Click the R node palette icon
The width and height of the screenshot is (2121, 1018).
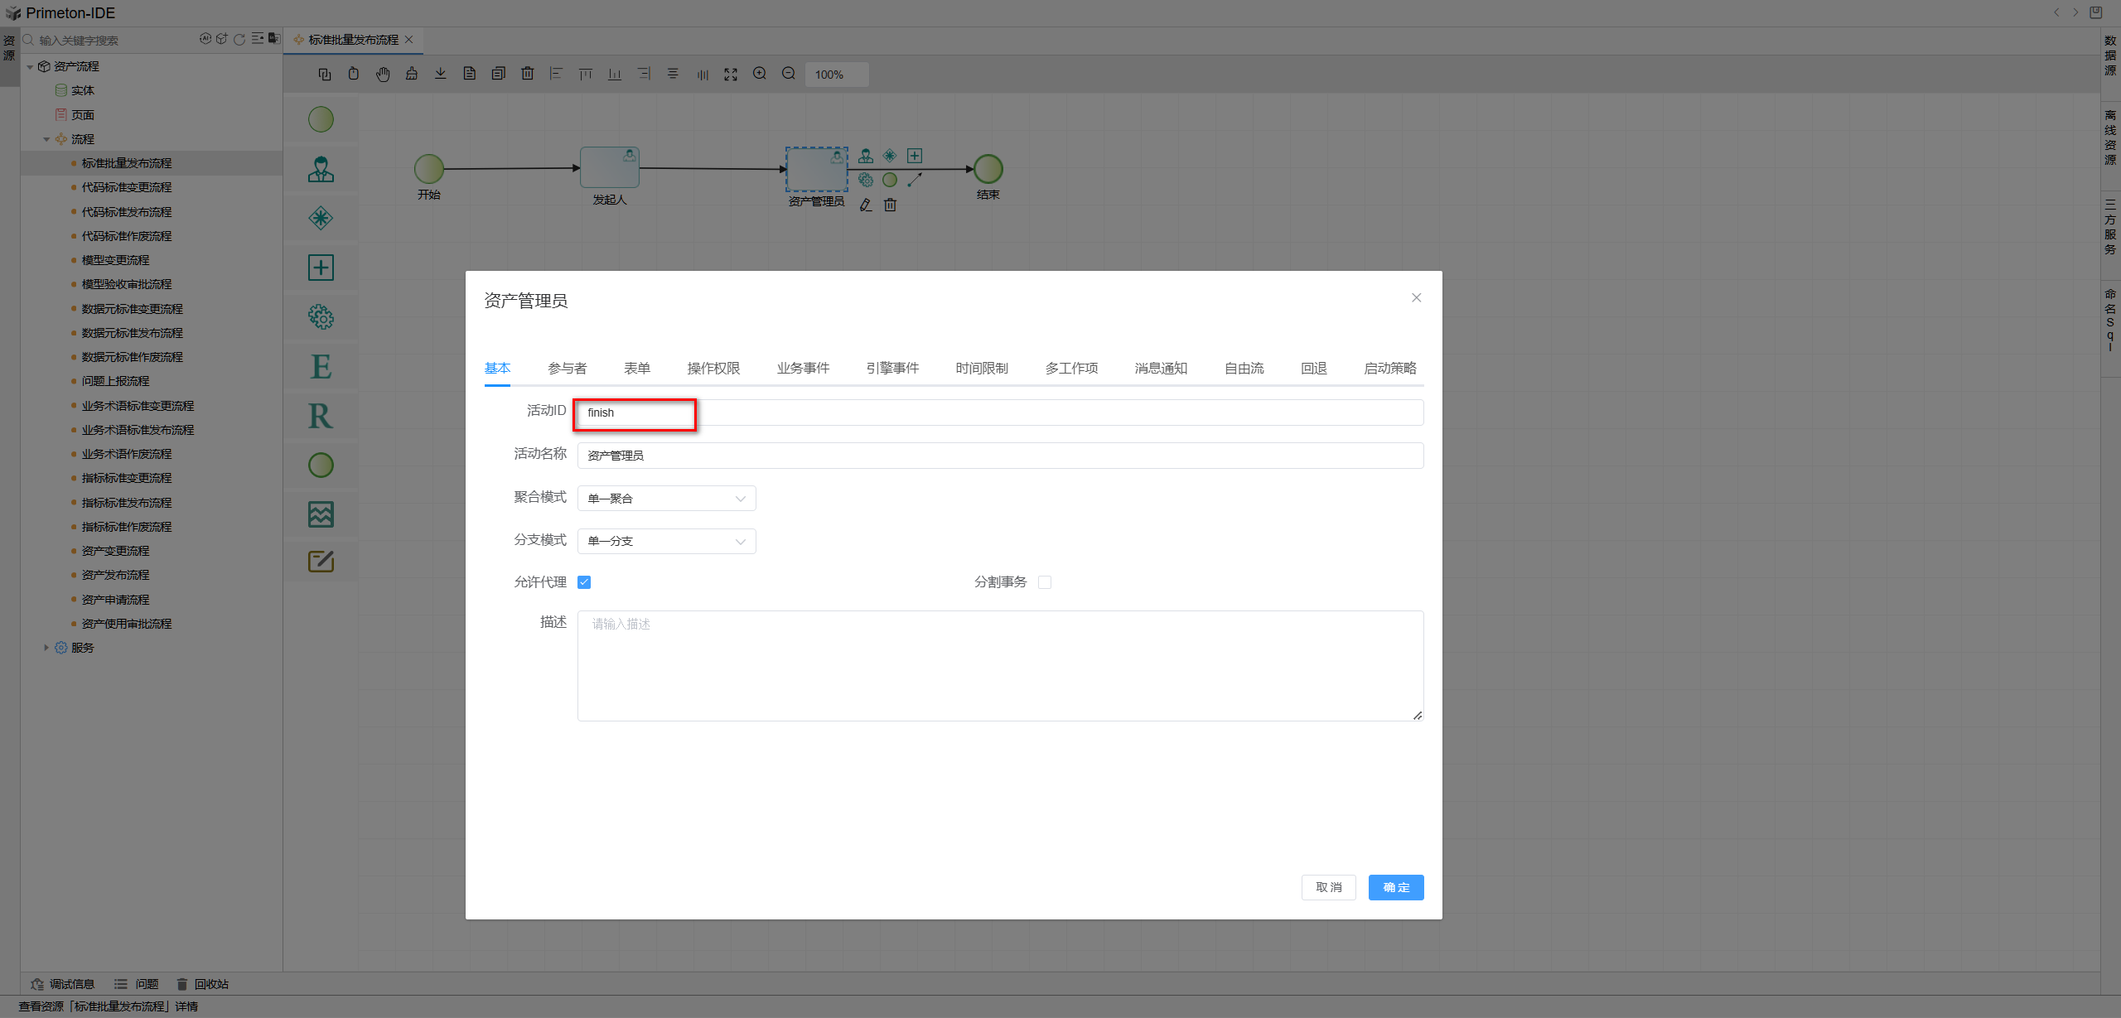point(321,416)
